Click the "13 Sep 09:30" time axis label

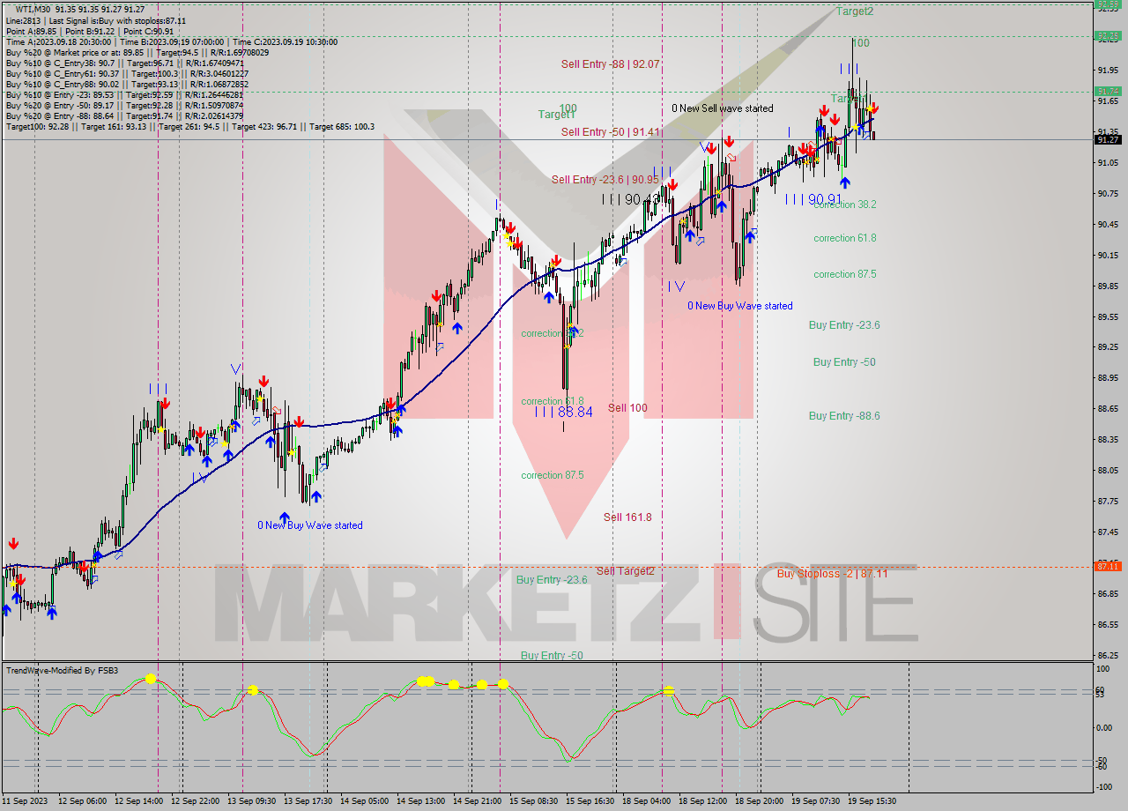[x=254, y=801]
